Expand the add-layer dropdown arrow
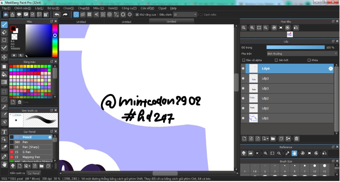This screenshot has height=182, width=340. [268, 138]
